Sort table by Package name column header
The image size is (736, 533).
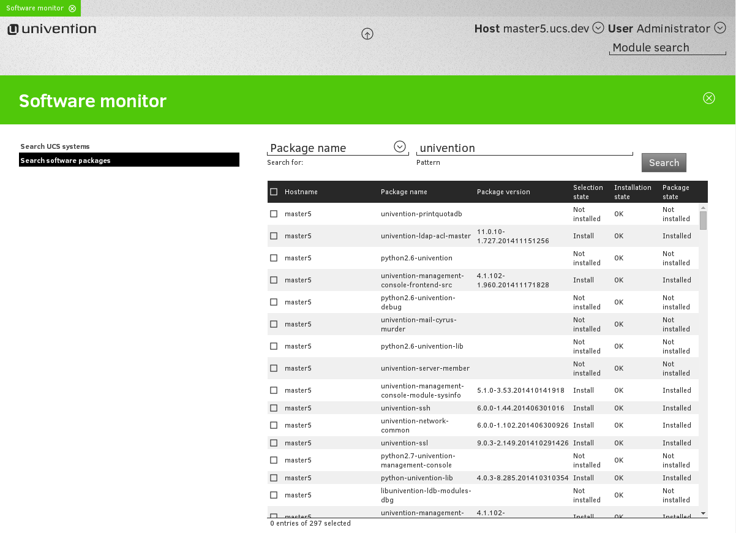click(x=404, y=192)
